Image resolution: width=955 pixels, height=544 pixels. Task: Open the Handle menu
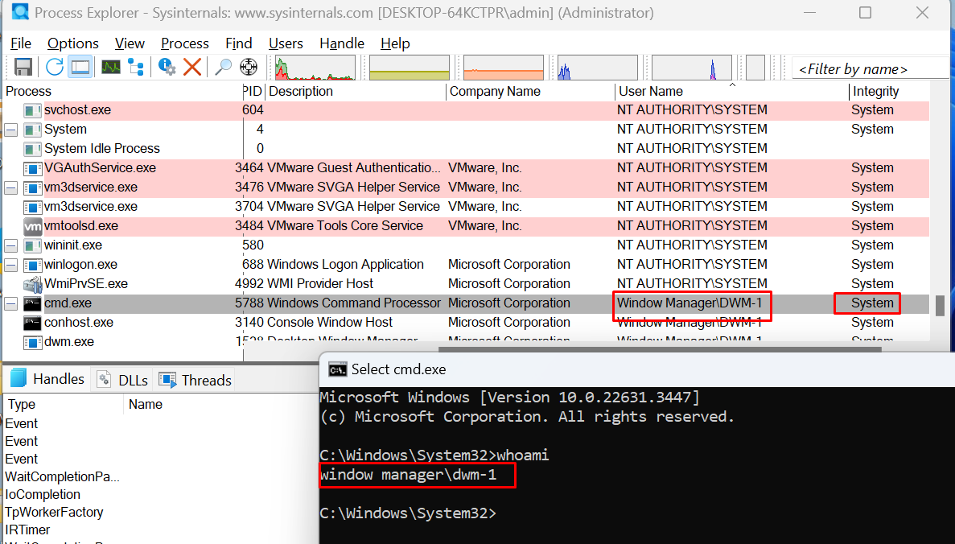[342, 43]
